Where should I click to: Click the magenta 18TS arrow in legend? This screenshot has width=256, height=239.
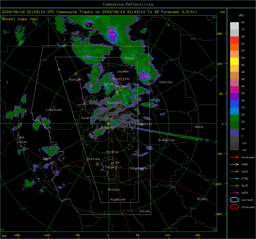pyautogui.click(x=234, y=193)
